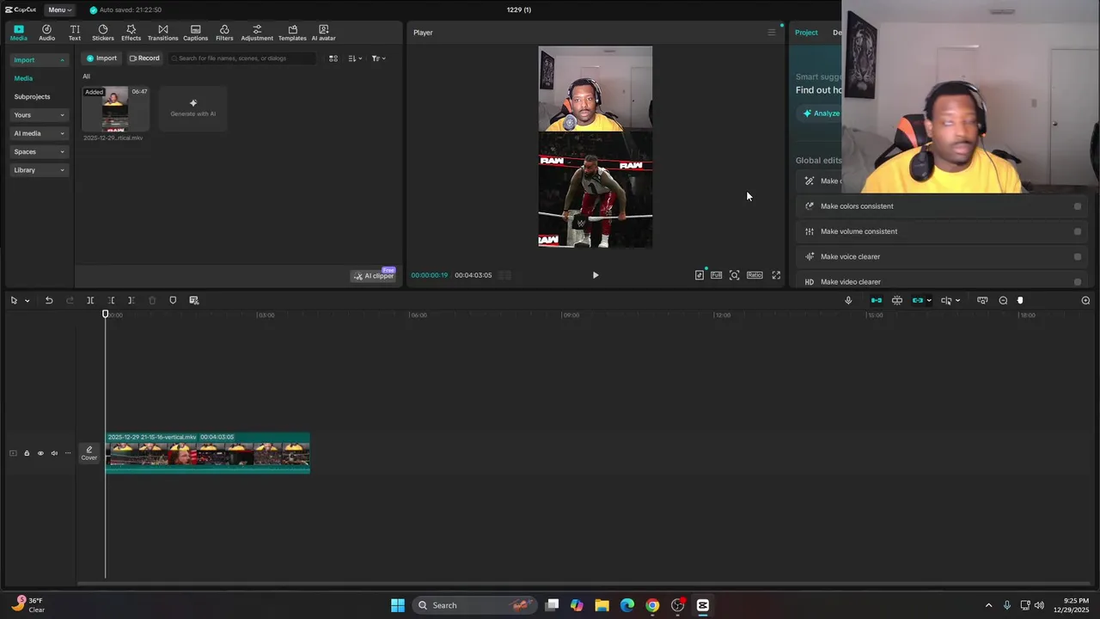Toggle the Make colors consistent switch

click(1077, 206)
